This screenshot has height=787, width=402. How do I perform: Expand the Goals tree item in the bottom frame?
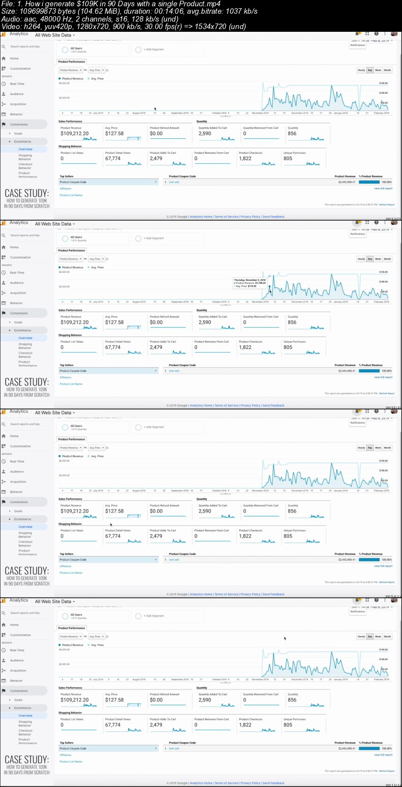[10, 700]
